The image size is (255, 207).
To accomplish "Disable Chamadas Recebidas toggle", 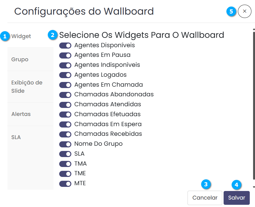I will (x=65, y=134).
